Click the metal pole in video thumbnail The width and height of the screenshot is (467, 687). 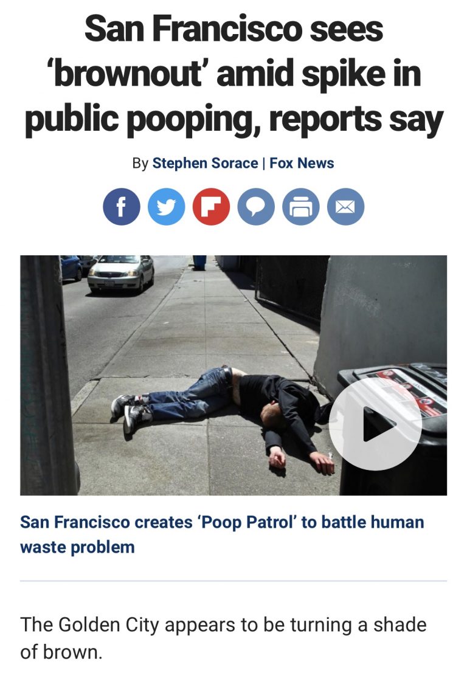point(47,376)
